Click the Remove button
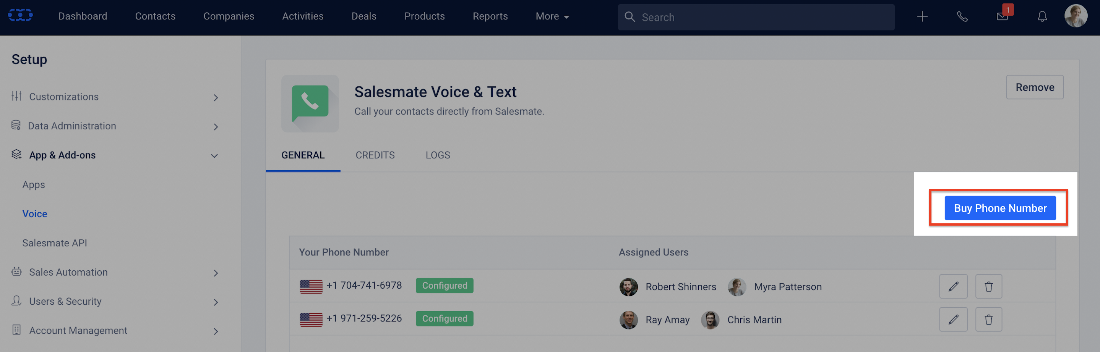 (1035, 87)
